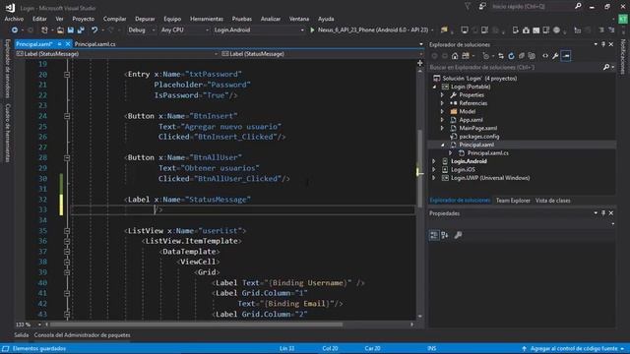This screenshot has height=354, width=630.
Task: Click the Save All icon
Action: 81,30
